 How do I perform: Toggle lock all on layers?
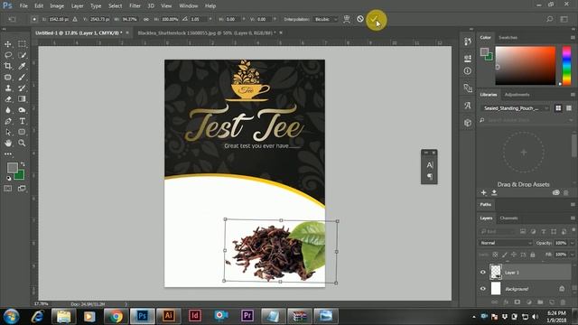pyautogui.click(x=533, y=255)
